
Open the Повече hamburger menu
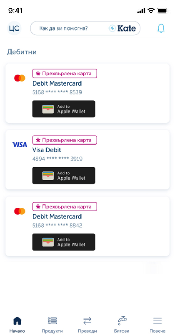coord(157,325)
